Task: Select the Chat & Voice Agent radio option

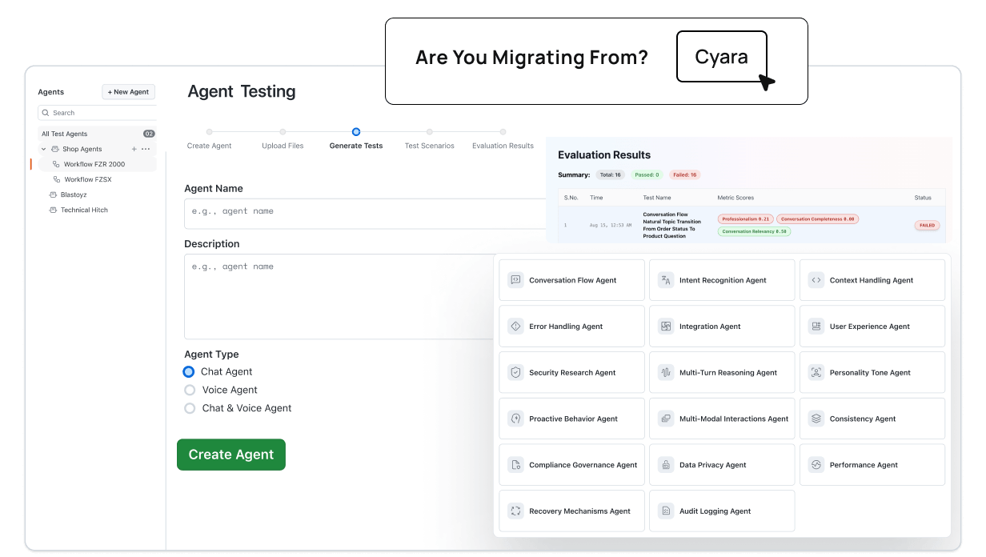Action: pos(190,408)
